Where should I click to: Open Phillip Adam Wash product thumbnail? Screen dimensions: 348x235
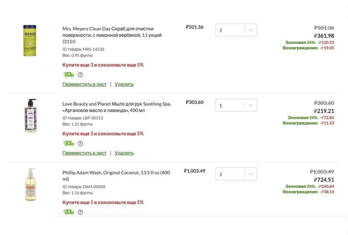[x=30, y=184]
